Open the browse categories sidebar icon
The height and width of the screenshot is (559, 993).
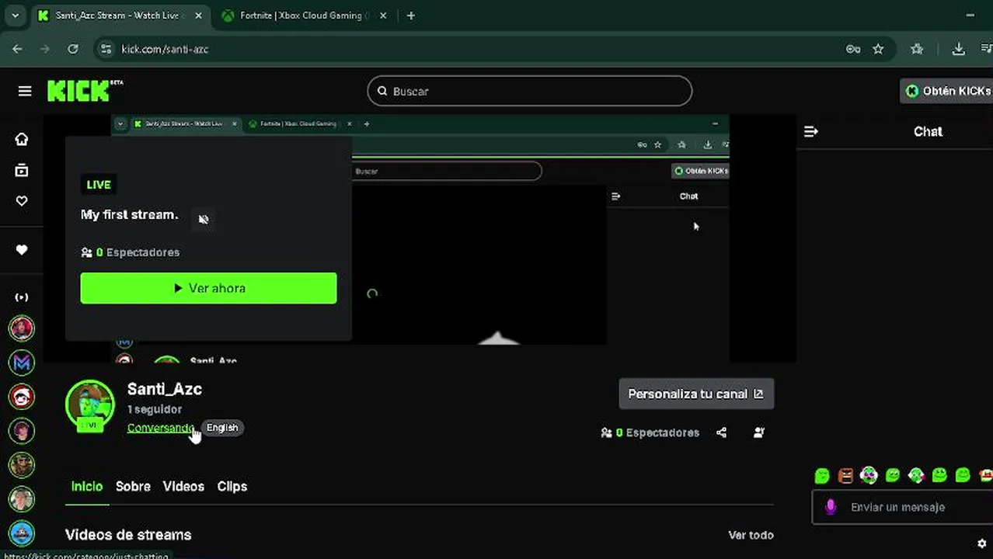coord(22,170)
